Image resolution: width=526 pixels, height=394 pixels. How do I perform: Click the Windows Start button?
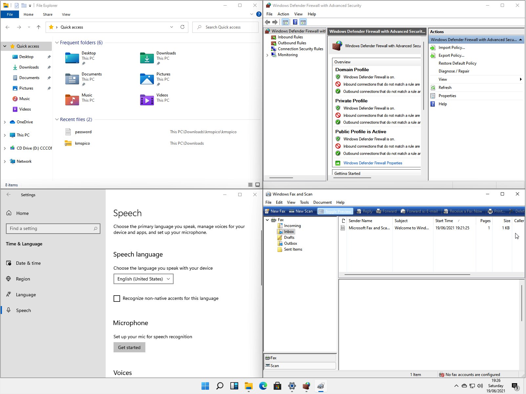[205, 386]
